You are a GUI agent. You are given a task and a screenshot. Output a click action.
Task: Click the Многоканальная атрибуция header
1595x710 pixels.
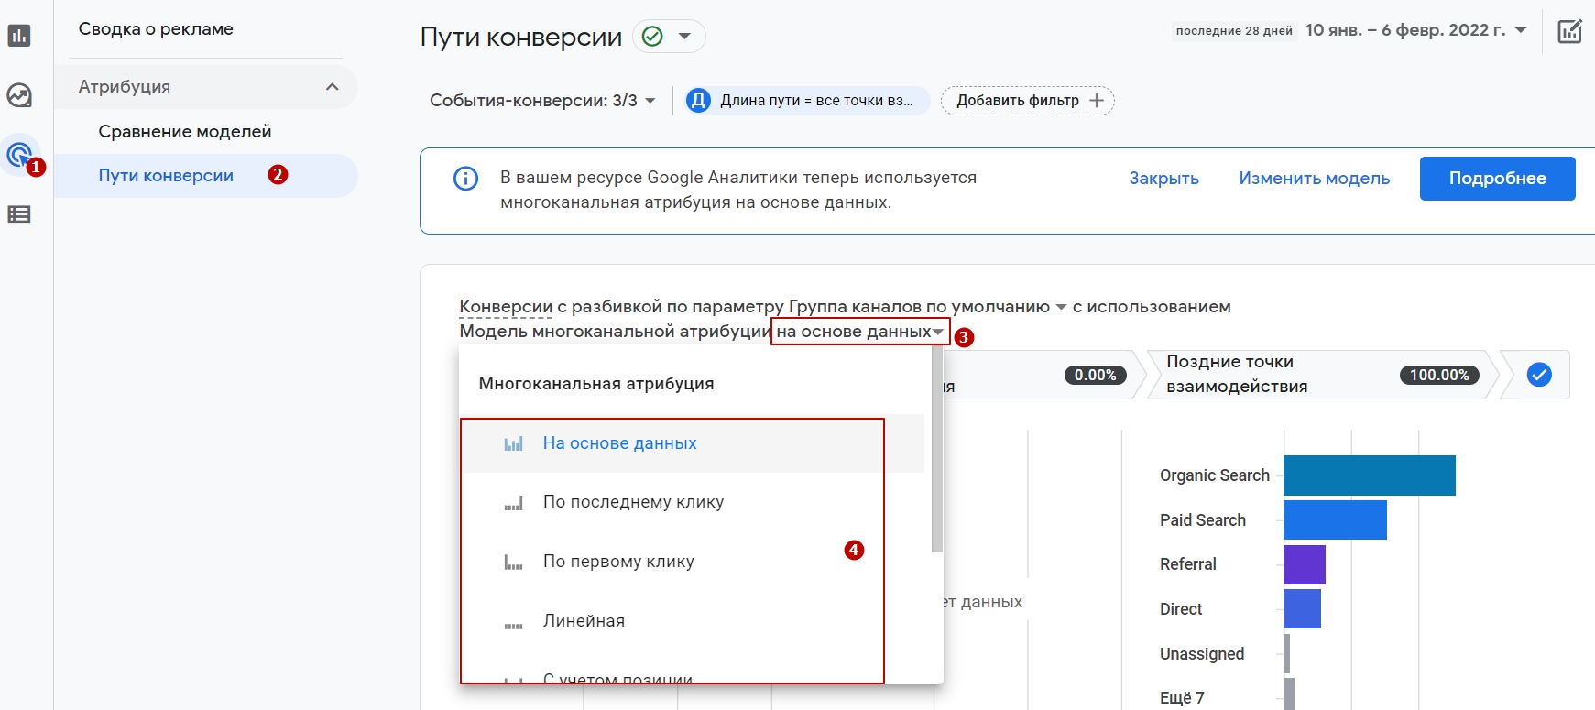pos(596,384)
